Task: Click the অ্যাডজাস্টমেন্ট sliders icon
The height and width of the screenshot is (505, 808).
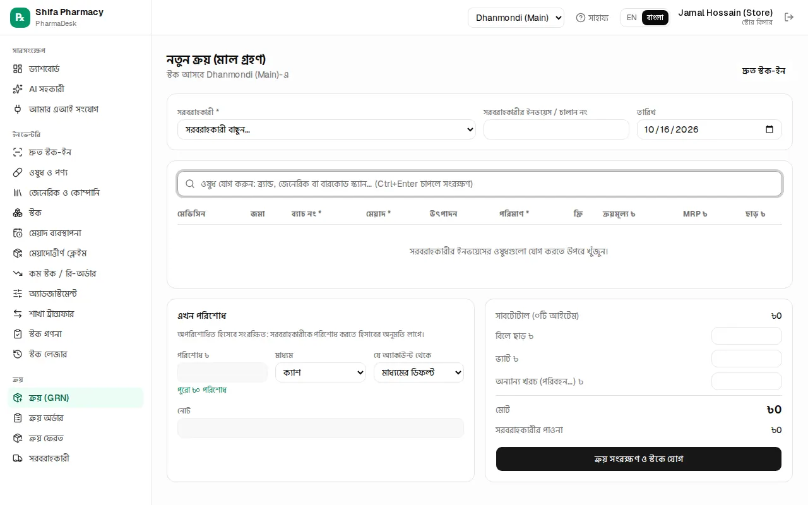Action: [x=18, y=294]
